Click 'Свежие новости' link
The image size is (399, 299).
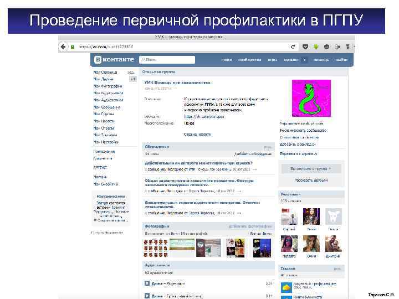(197, 134)
